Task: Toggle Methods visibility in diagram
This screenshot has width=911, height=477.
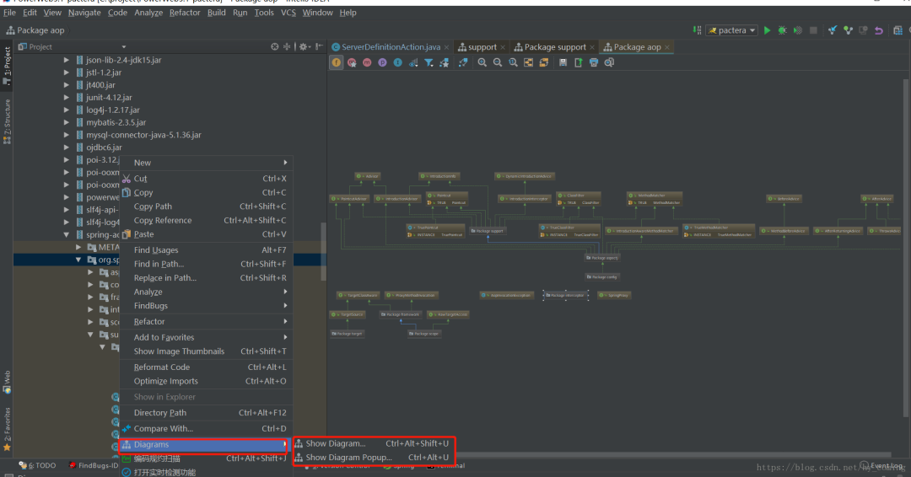Action: 367,62
